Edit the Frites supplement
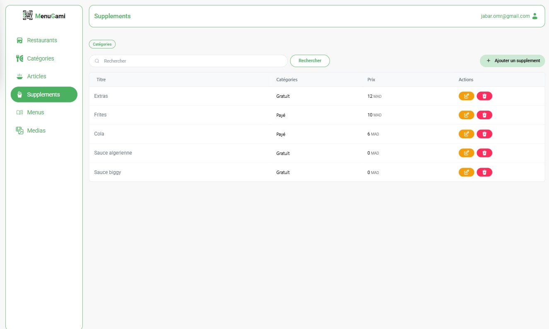The height and width of the screenshot is (329, 549). click(466, 115)
